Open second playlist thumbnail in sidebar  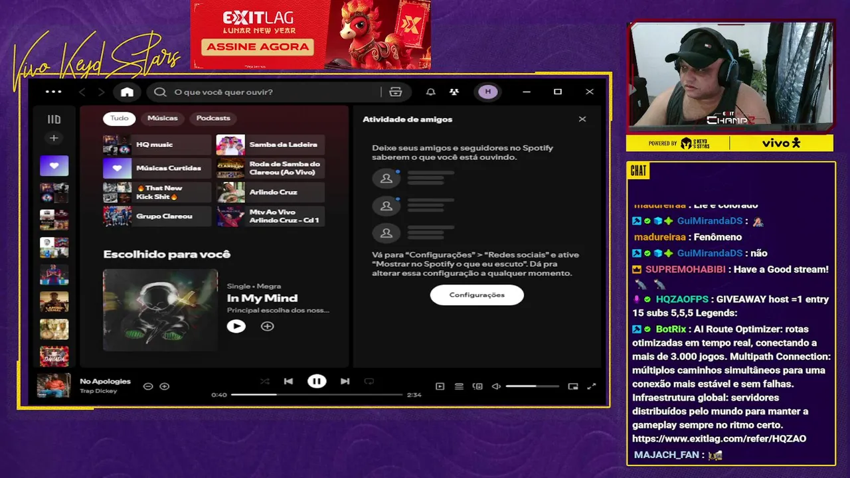click(x=54, y=193)
